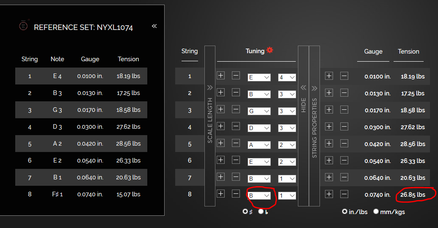Increase gauge of string 2 (0.0130 in.)
The height and width of the screenshot is (228, 438).
point(329,93)
